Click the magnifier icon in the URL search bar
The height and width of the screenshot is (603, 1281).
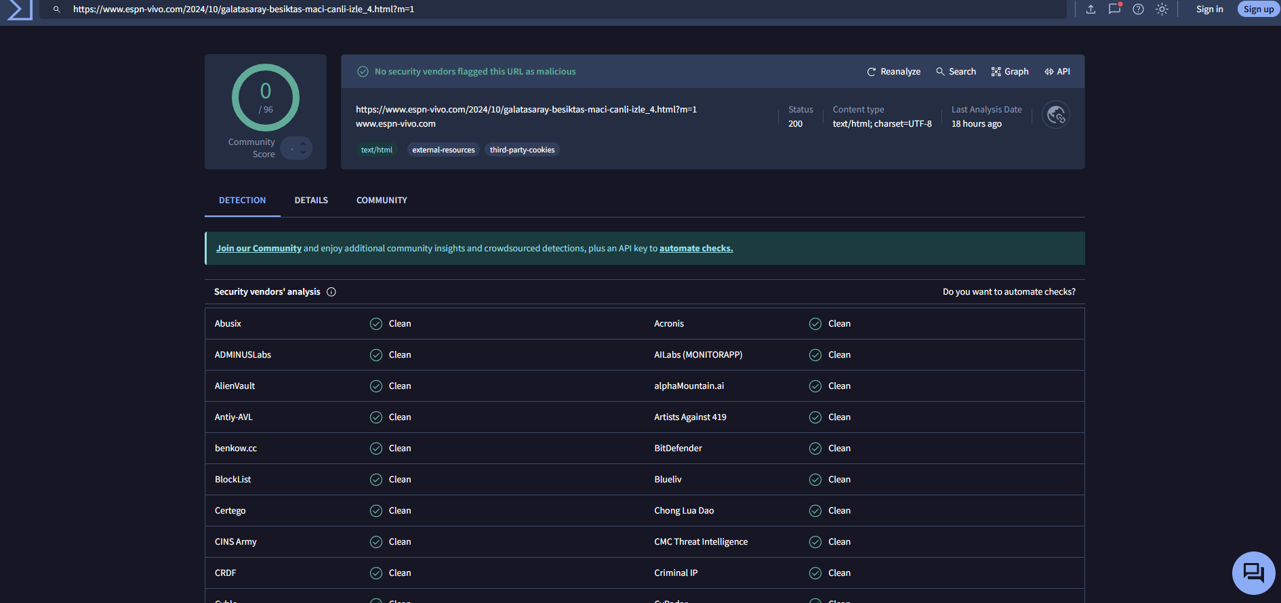click(x=57, y=9)
